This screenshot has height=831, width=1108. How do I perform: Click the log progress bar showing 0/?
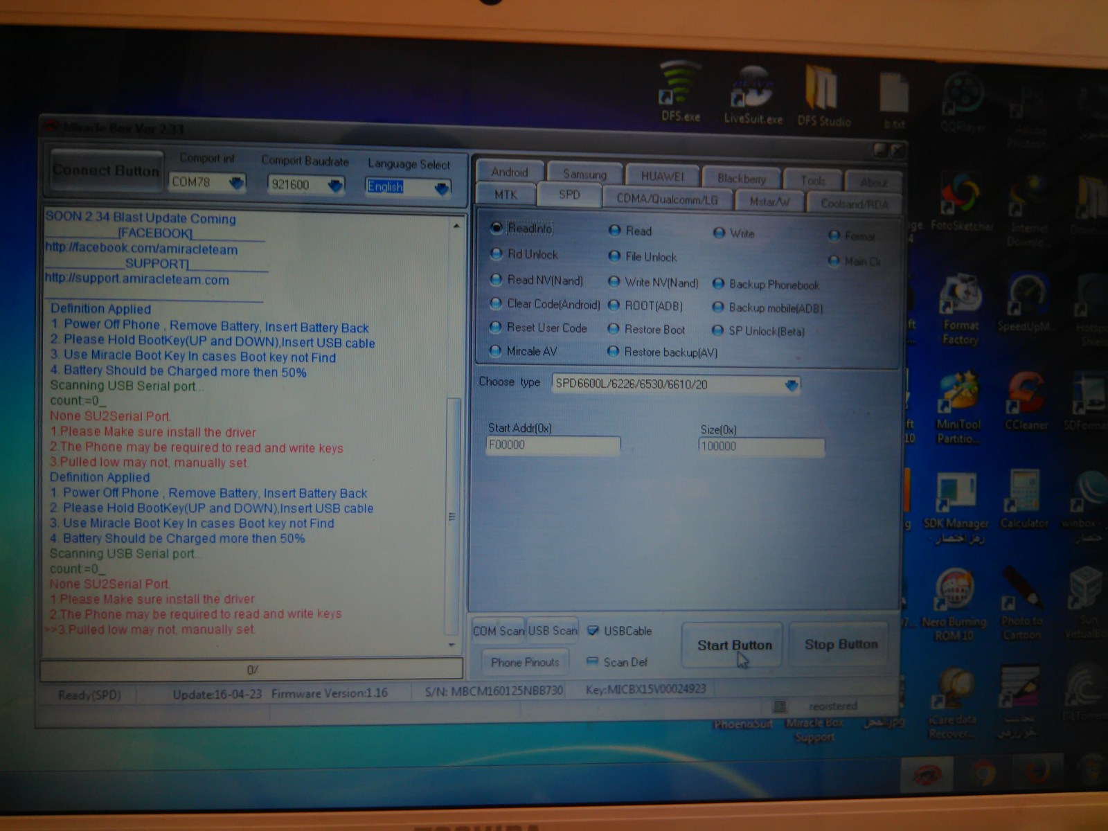tap(252, 670)
